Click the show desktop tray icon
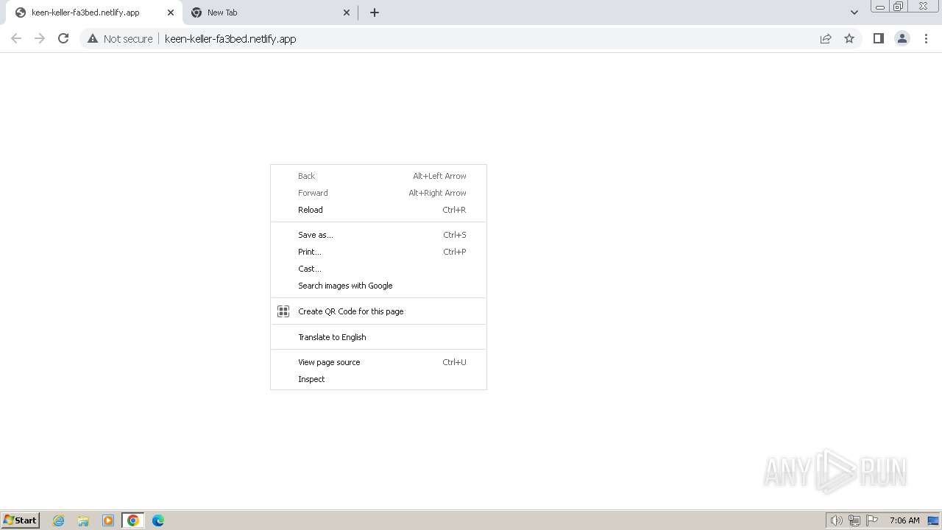This screenshot has width=942, height=530. point(933,520)
